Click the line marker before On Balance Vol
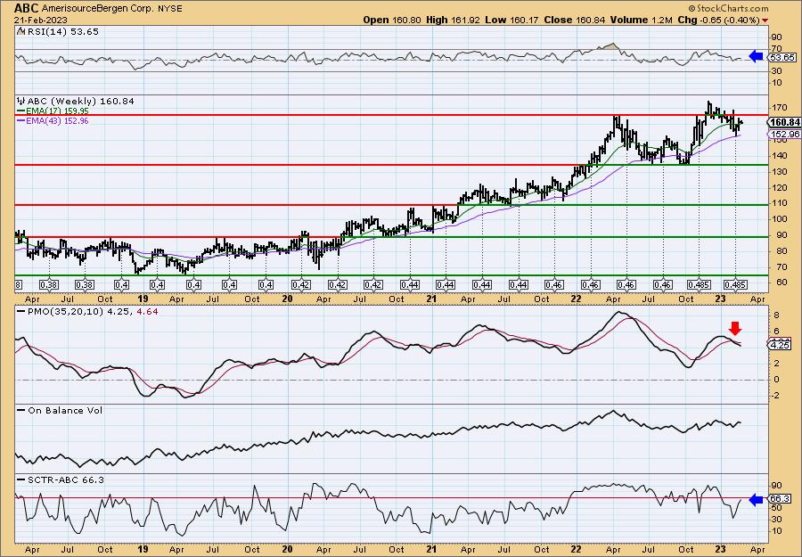 [x=21, y=410]
